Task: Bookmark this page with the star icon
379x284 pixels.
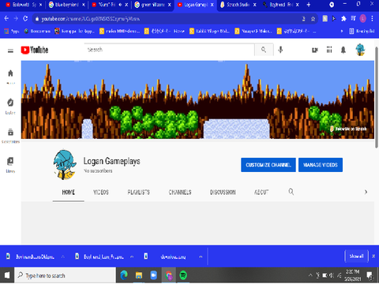Action: [313, 19]
